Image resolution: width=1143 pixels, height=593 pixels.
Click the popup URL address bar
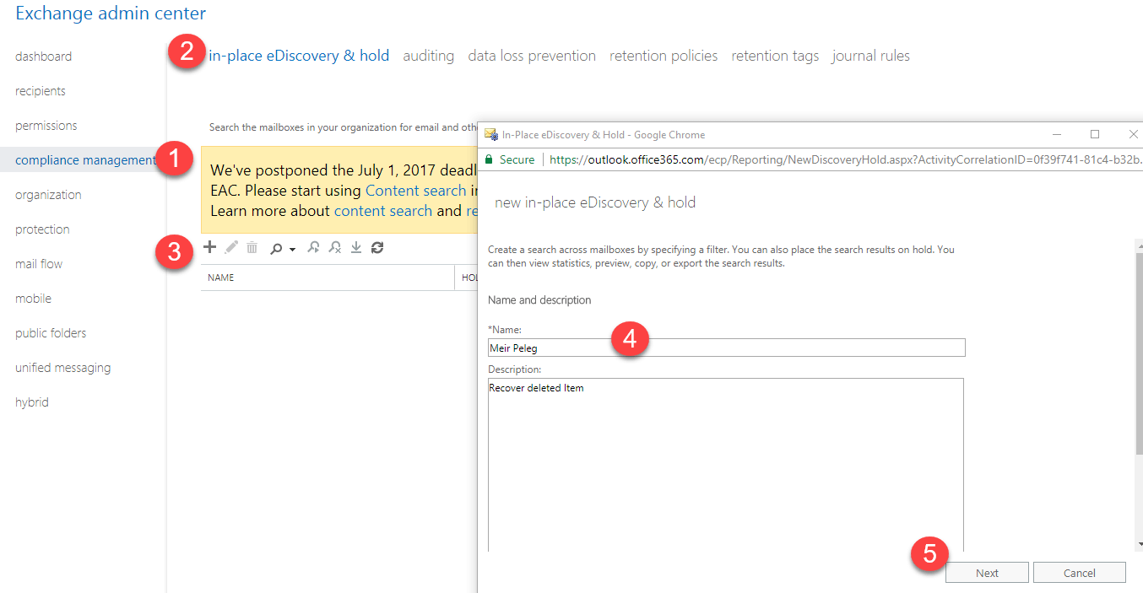tap(845, 159)
